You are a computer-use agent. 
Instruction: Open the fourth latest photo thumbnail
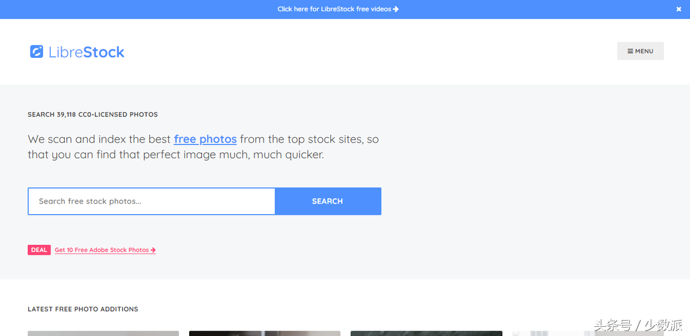click(588, 334)
